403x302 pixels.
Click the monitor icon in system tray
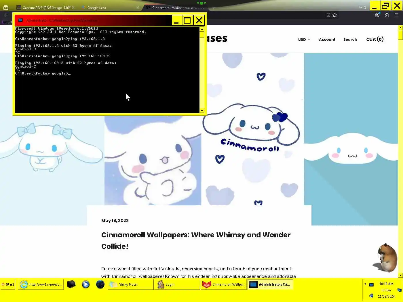click(371, 285)
